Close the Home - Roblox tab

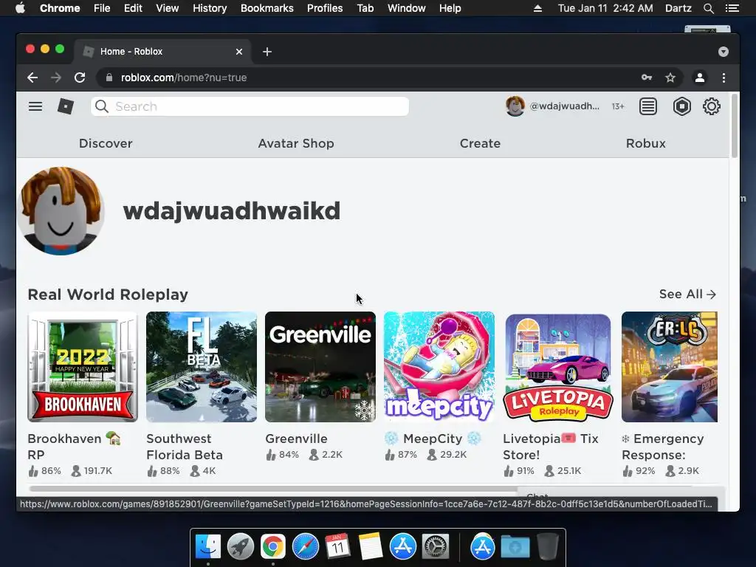click(239, 52)
